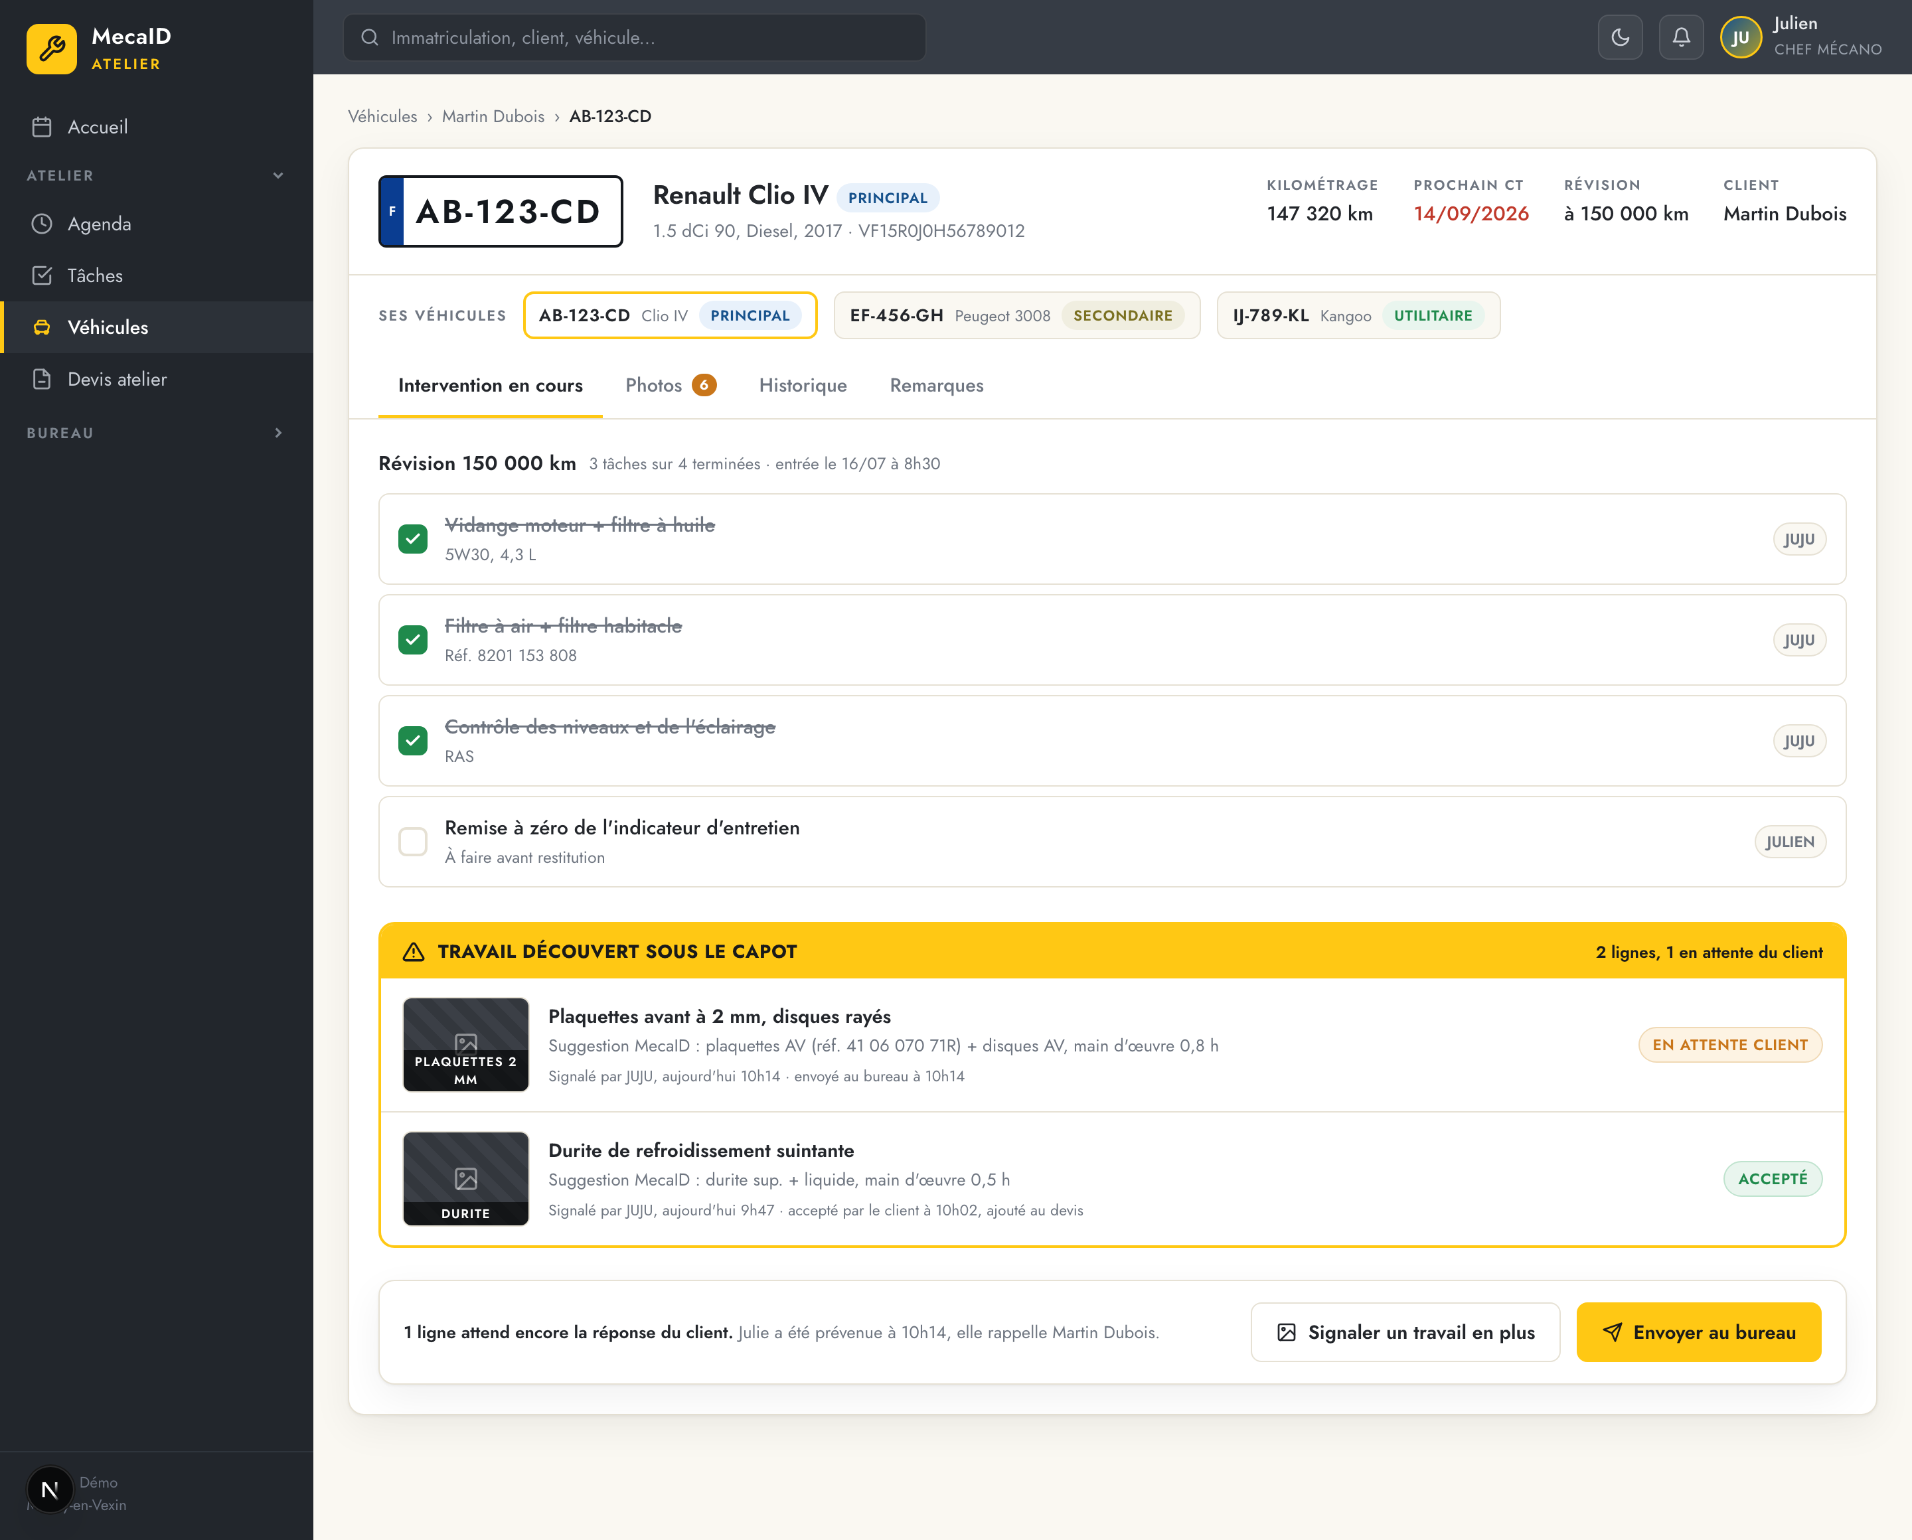Toggle dark mode moon icon
The width and height of the screenshot is (1912, 1540).
(1620, 37)
